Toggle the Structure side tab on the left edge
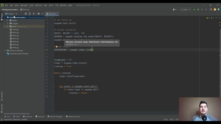This screenshot has height=124, width=221. coord(2,96)
